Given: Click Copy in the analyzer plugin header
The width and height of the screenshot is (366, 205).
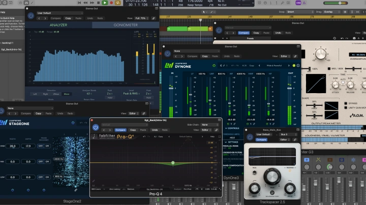Looking at the screenshot, I should 68,18.
